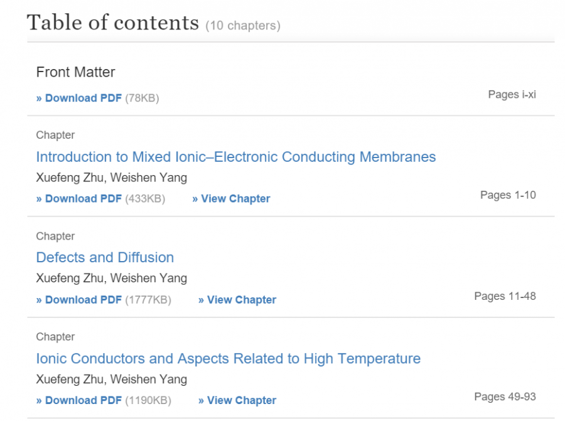565x421 pixels.
Task: Select the "(10 chapters)" count text
Action: click(x=243, y=26)
